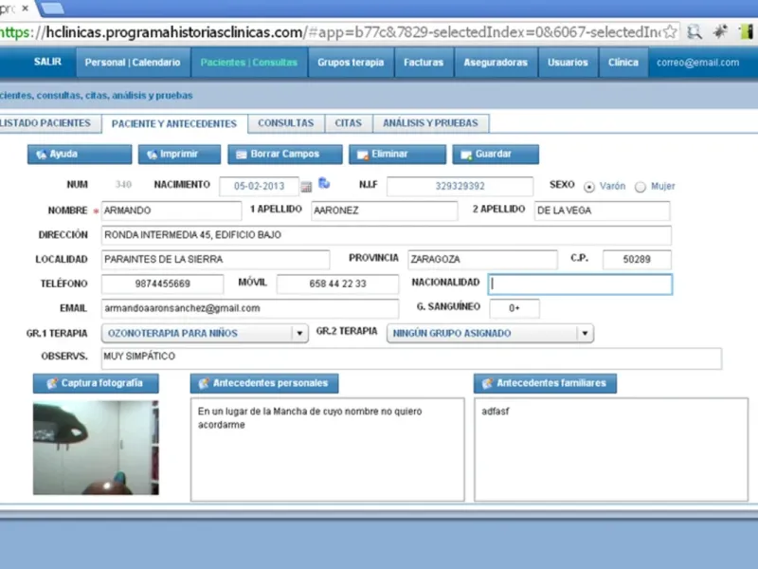Open a new browser tab
758x569 pixels.
point(51,9)
